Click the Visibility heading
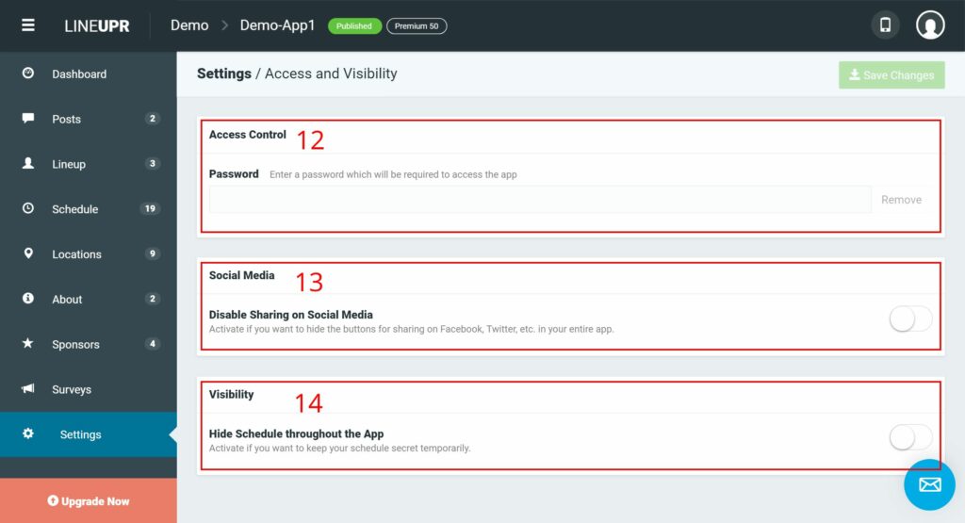Image resolution: width=965 pixels, height=523 pixels. (x=232, y=395)
